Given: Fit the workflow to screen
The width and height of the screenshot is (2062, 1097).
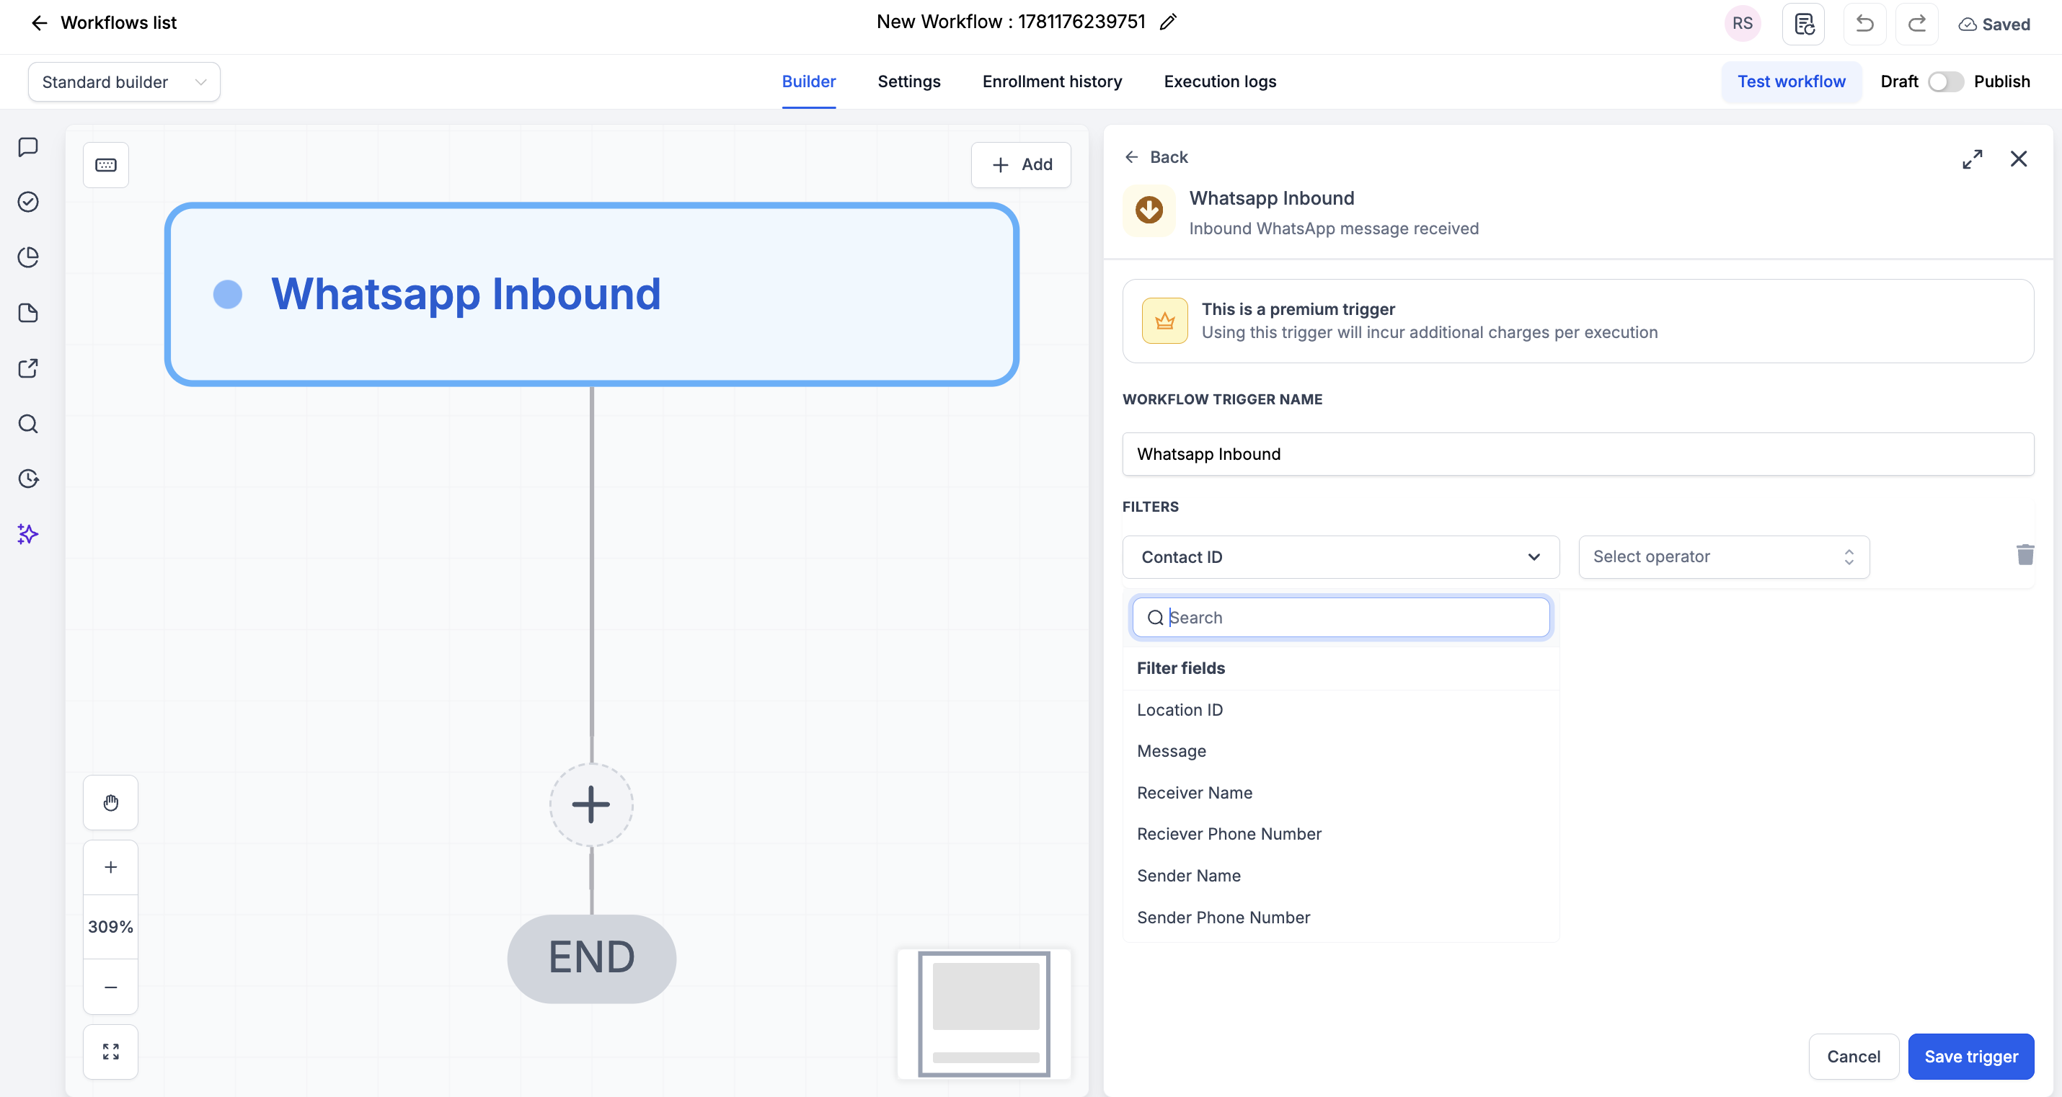Looking at the screenshot, I should tap(110, 1052).
